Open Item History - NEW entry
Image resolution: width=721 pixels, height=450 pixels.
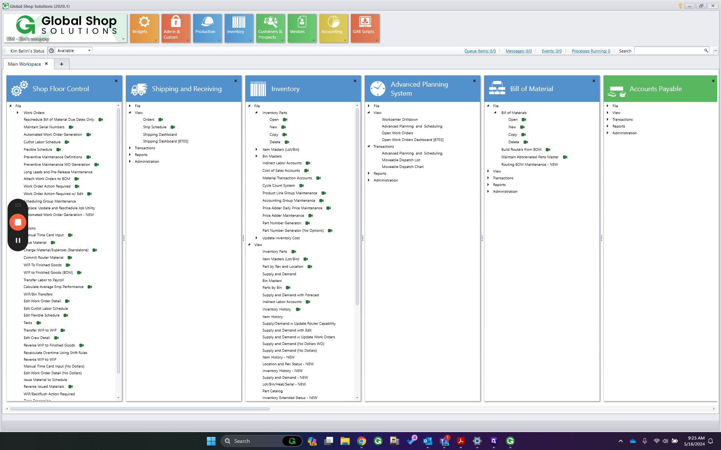(x=278, y=357)
